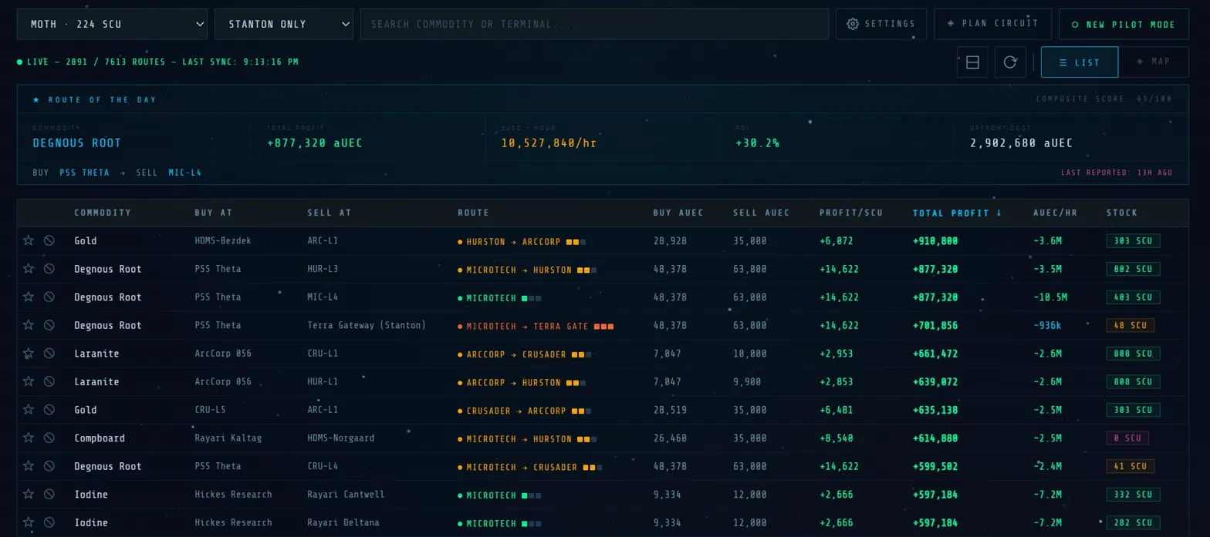The image size is (1210, 537).
Task: Block the Laranite to CRU-L1 route
Action: [x=49, y=354]
